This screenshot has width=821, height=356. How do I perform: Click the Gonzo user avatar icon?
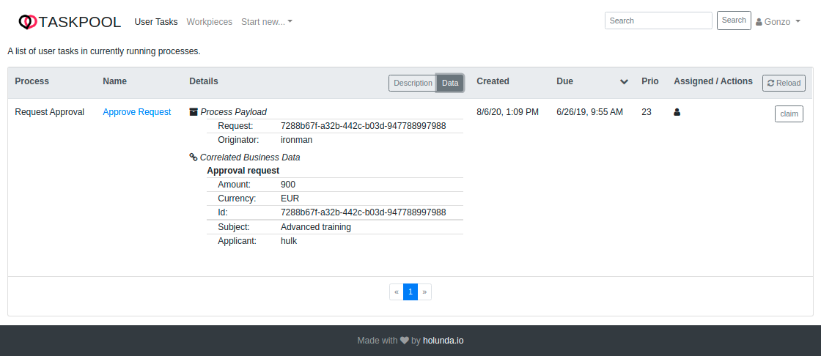pos(759,22)
